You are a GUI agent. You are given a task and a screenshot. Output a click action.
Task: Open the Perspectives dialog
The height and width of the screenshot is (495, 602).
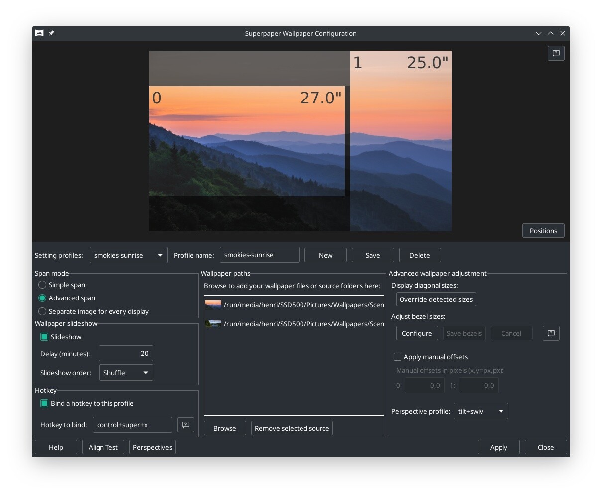pyautogui.click(x=152, y=447)
